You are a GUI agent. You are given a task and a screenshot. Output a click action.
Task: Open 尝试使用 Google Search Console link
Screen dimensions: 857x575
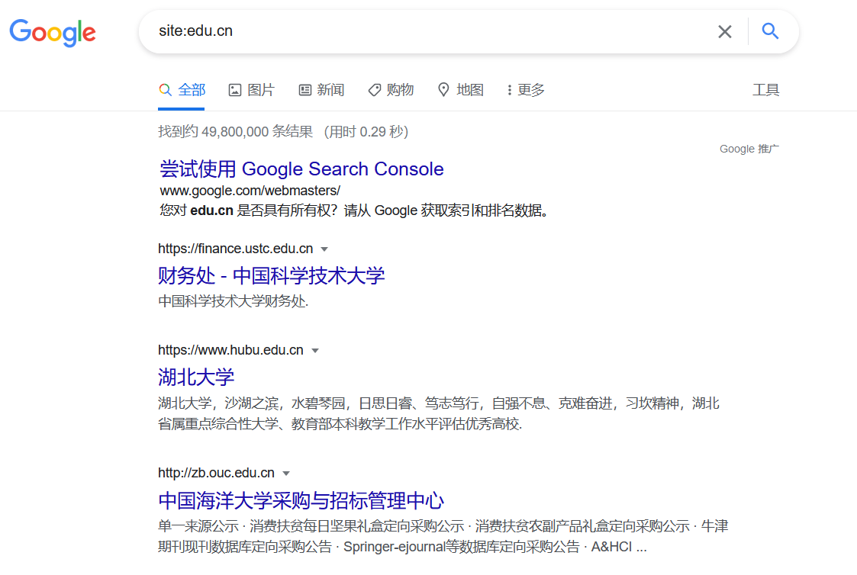301,169
